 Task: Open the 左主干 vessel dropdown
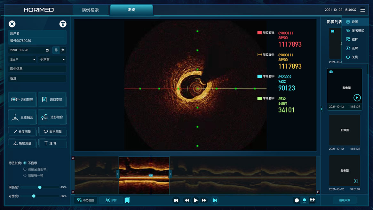tap(22, 60)
